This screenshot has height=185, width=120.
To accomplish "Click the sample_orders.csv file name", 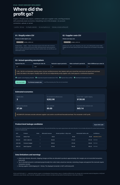I will pyautogui.click(x=29, y=42).
